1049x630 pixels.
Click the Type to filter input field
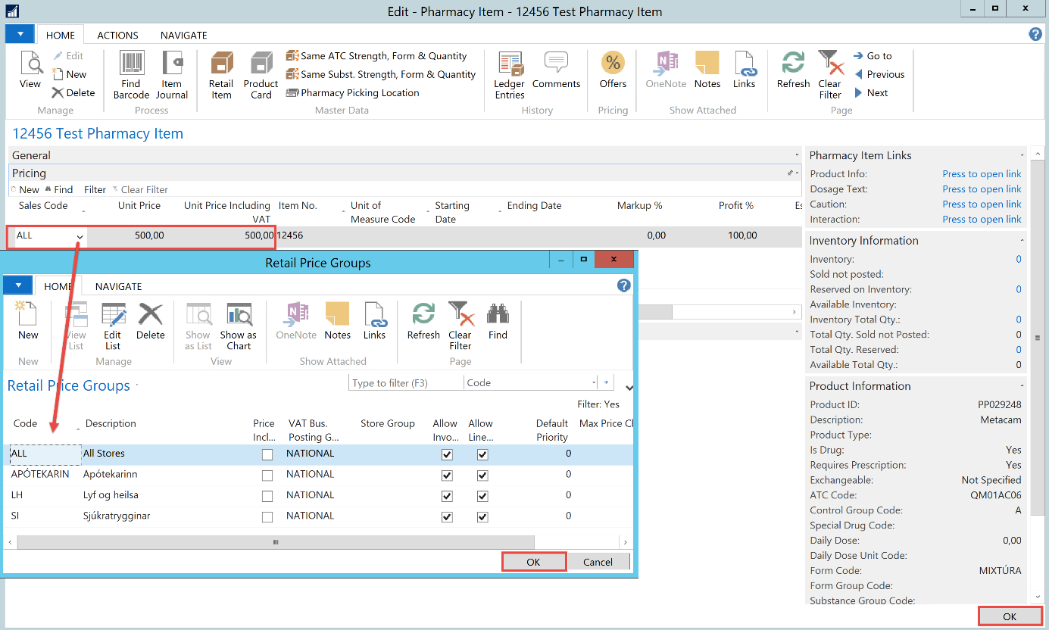[406, 383]
